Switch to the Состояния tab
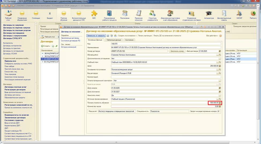 pos(129,40)
